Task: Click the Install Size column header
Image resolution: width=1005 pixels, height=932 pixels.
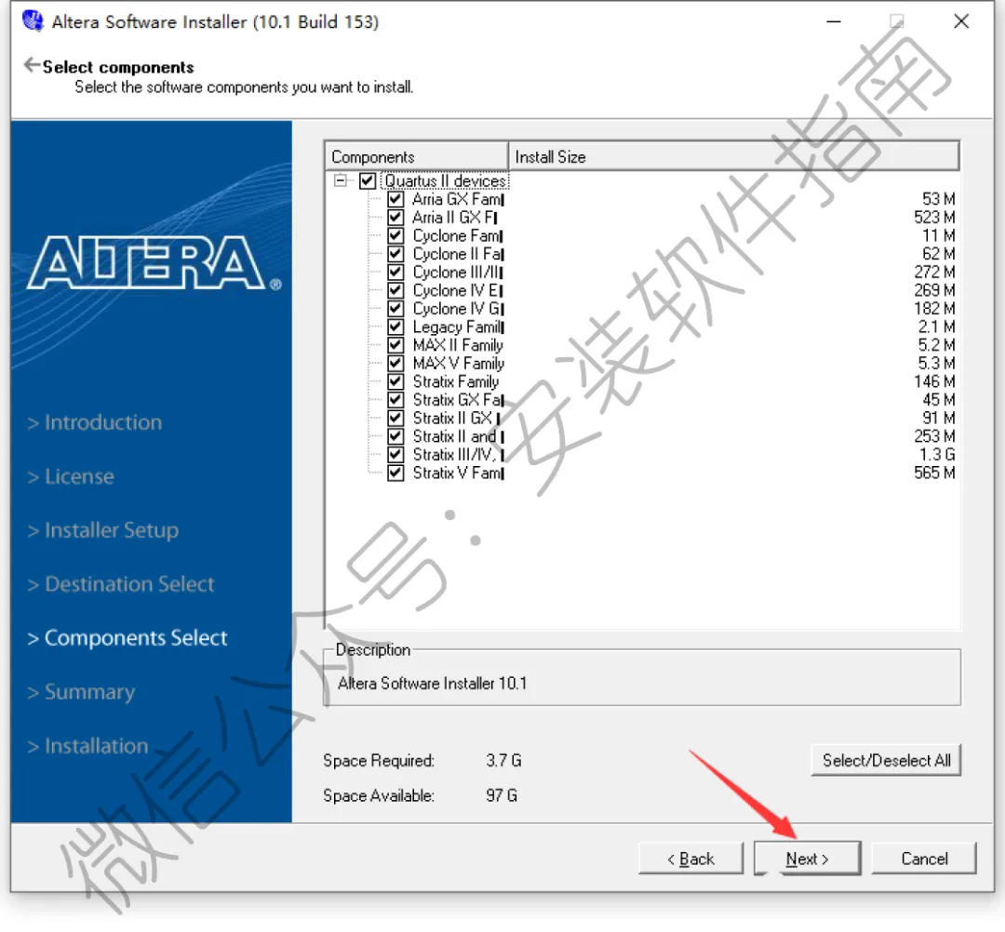Action: click(734, 156)
